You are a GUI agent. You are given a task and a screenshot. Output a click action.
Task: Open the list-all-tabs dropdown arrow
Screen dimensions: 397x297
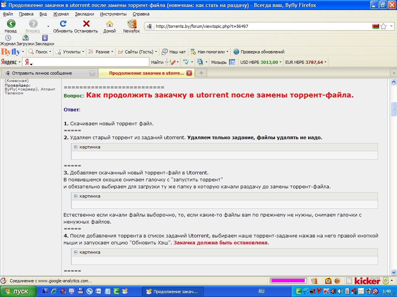(x=394, y=73)
